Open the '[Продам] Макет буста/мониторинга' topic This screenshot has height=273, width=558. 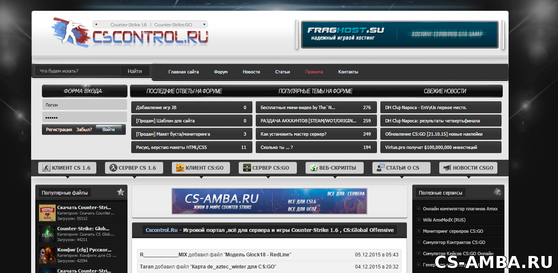point(173,134)
